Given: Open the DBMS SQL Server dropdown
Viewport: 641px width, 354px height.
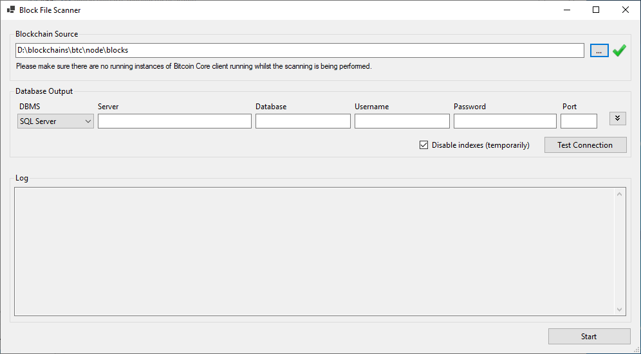Looking at the screenshot, I should (55, 121).
